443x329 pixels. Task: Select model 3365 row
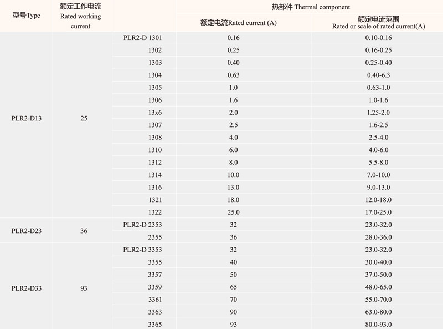pyautogui.click(x=155, y=325)
